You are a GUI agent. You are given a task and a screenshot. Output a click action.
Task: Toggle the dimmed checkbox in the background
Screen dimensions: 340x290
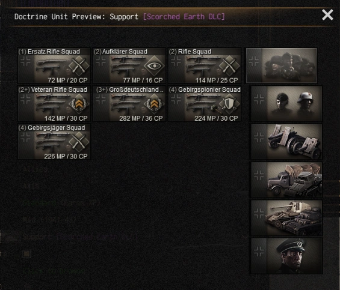coord(27,253)
